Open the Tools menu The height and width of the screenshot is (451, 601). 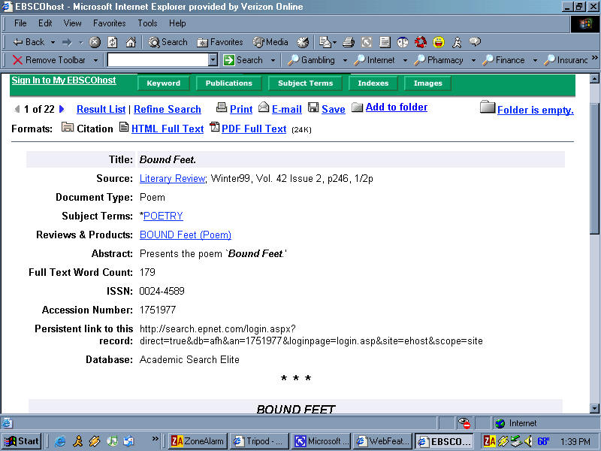147,23
